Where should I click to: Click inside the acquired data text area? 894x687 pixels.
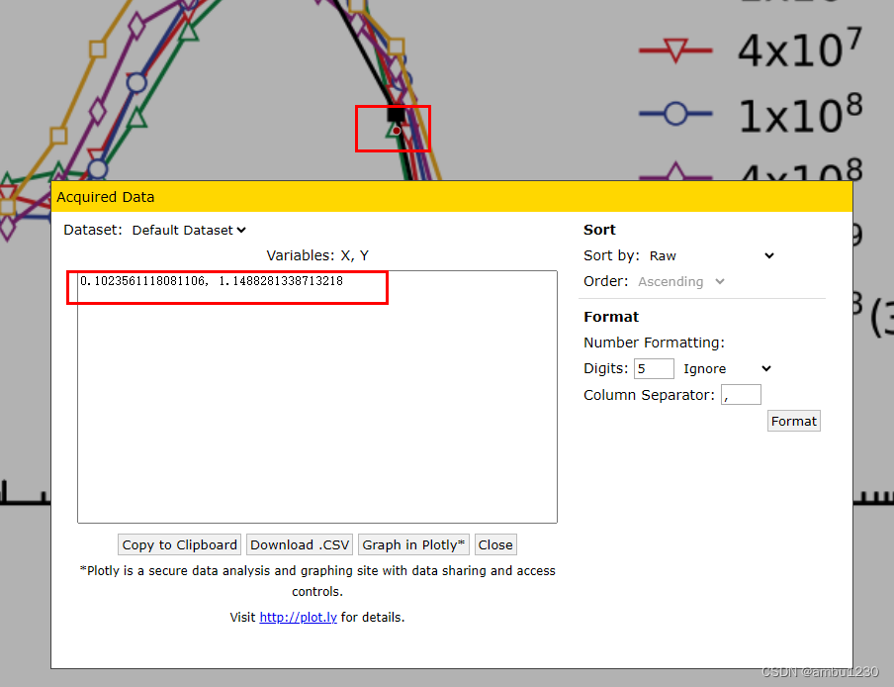(x=317, y=397)
